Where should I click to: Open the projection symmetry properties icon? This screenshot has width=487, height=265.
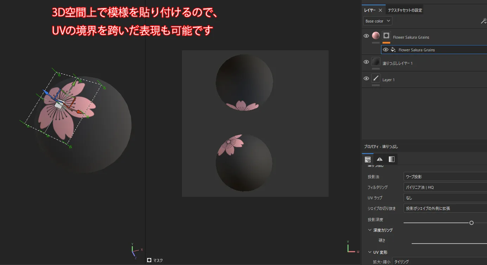(380, 159)
